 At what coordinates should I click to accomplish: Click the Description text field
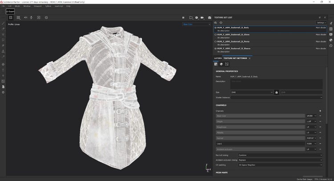pos(276,84)
